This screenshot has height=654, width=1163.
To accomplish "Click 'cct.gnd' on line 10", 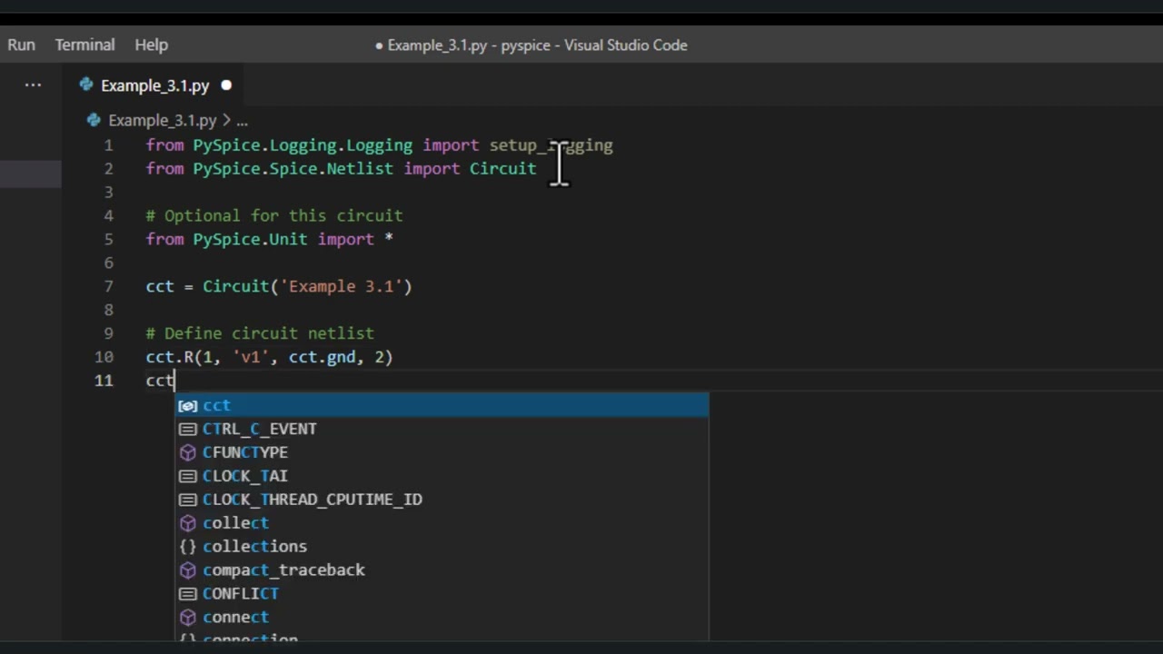I will 322,358.
